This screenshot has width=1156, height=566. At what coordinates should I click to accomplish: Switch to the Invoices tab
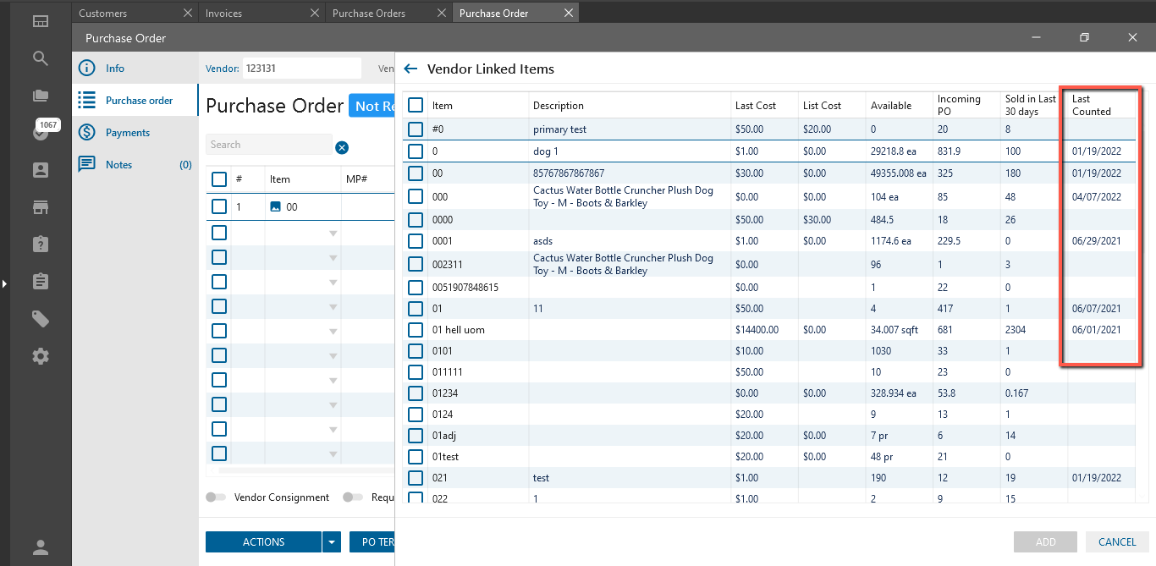tap(223, 13)
